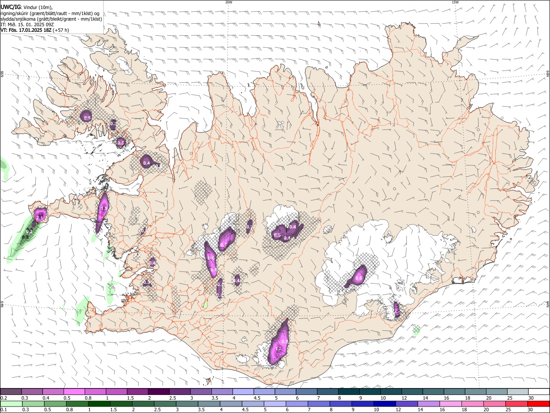
Task: Click the 'UWC/IG' title text
Action: point(10,7)
